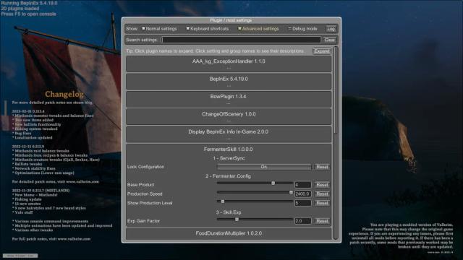Collapse the FermenterSkill 1.0.0.0 section

click(x=229, y=149)
